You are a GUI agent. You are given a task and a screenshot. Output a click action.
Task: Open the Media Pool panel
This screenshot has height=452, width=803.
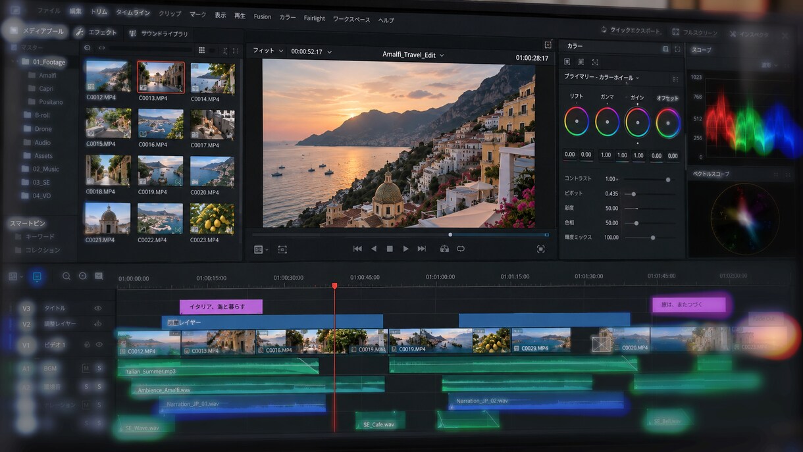pyautogui.click(x=37, y=31)
